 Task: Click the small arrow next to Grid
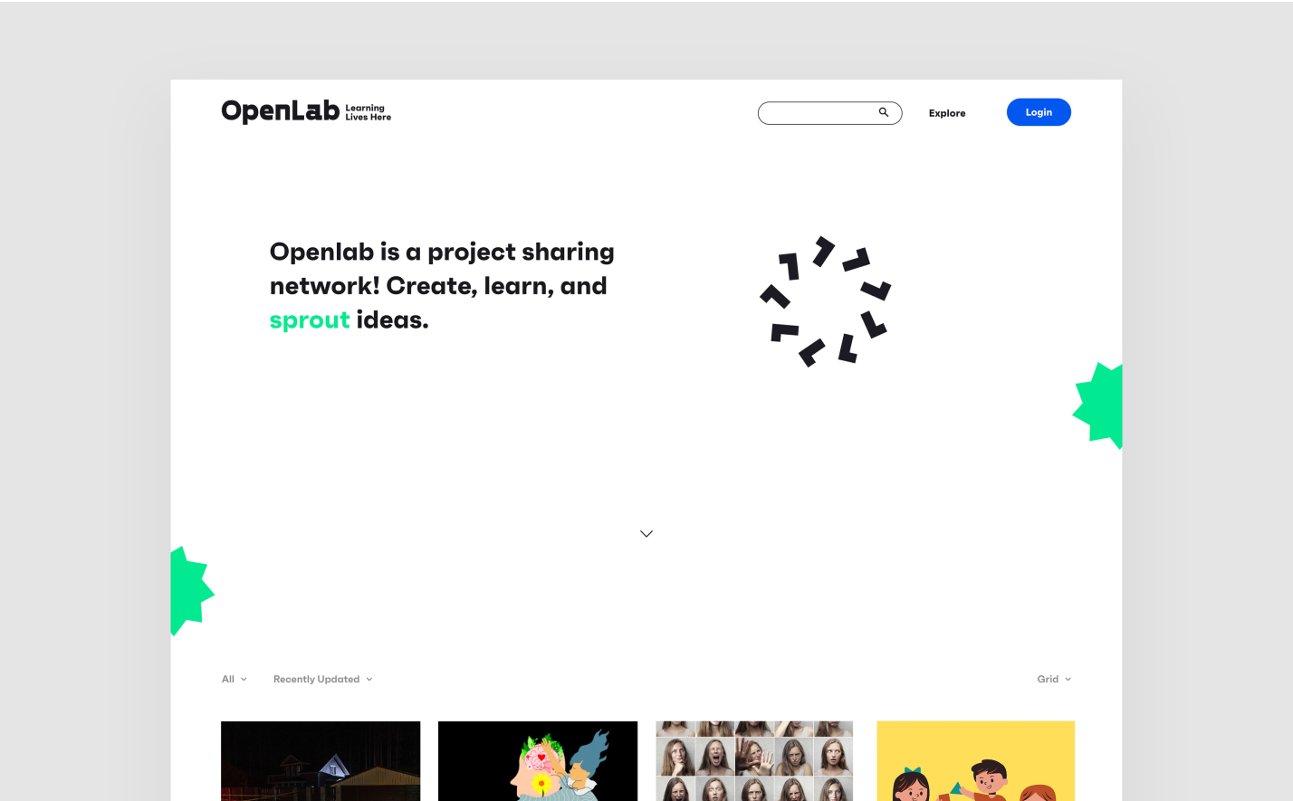tap(1068, 680)
